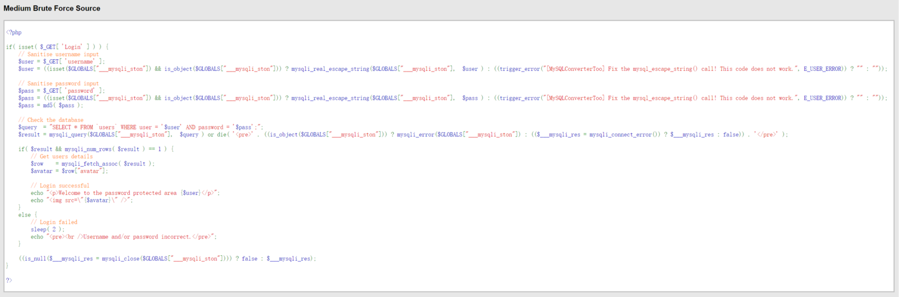The height and width of the screenshot is (297, 899).
Task: Click the "Medium Brute Force Source" heading
Action: (52, 9)
